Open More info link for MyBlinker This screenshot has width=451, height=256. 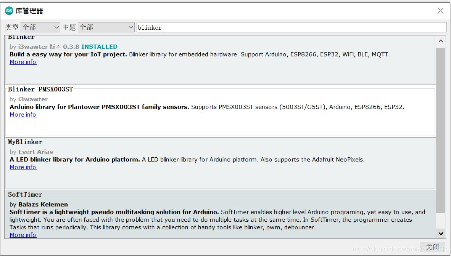(x=23, y=167)
